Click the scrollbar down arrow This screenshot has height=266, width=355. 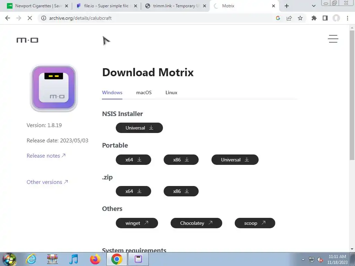click(x=352, y=249)
